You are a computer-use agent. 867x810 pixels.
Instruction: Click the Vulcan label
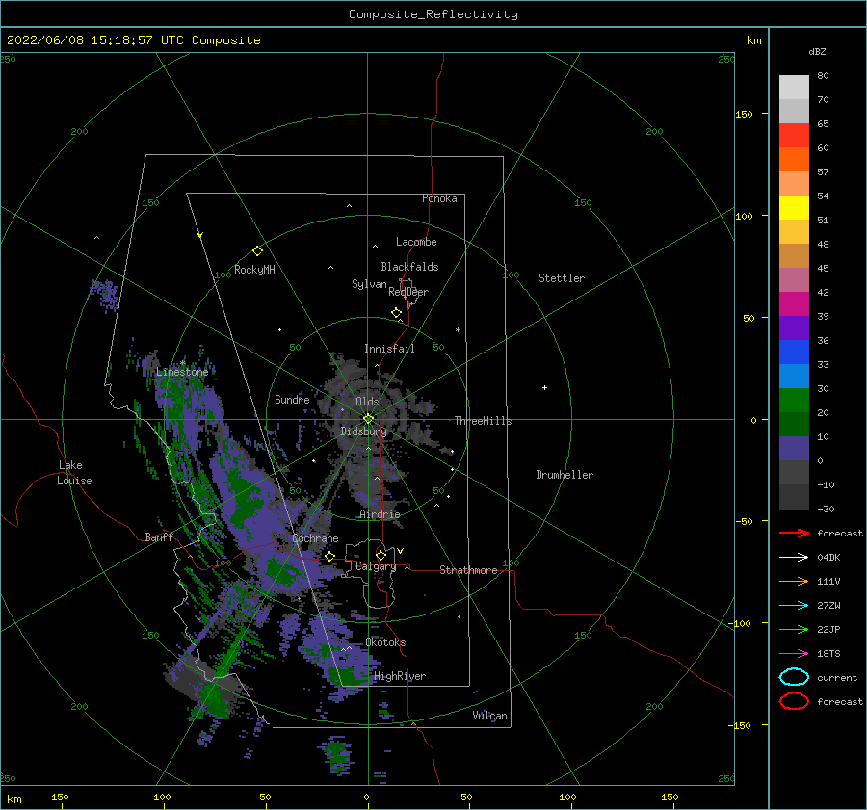point(489,716)
